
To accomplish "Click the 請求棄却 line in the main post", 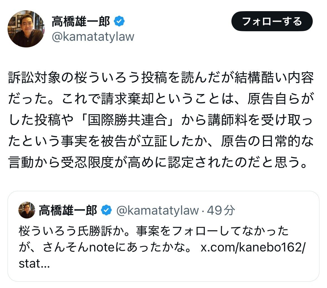I will point(161,99).
